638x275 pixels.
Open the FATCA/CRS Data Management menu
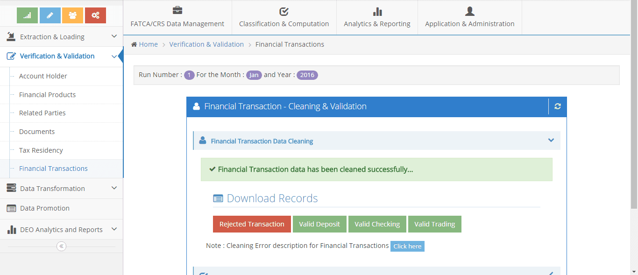pyautogui.click(x=177, y=17)
